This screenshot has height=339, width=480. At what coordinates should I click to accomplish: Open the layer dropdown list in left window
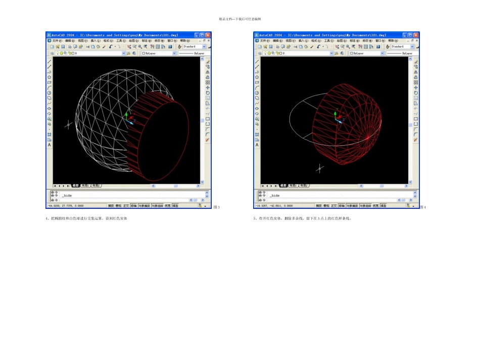tap(123, 53)
